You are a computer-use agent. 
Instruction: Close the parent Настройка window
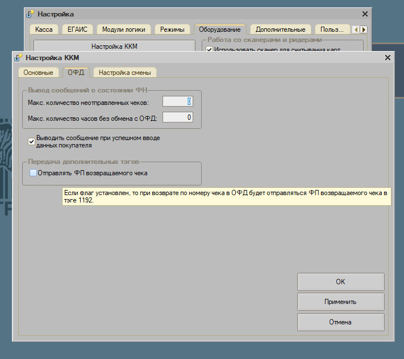coord(365,14)
